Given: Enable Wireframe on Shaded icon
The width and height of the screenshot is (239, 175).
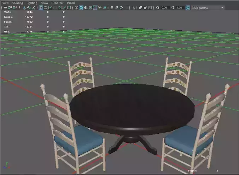Looking at the screenshot, I should tap(91, 8).
